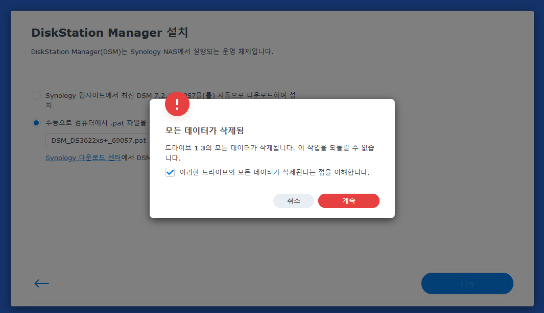Click the 'DiskStation Manager 설치' heading

(x=110, y=33)
